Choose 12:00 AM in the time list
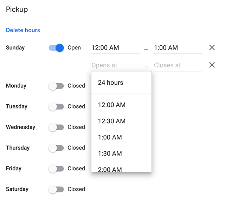Image resolution: width=225 pixels, height=204 pixels. pos(112,105)
